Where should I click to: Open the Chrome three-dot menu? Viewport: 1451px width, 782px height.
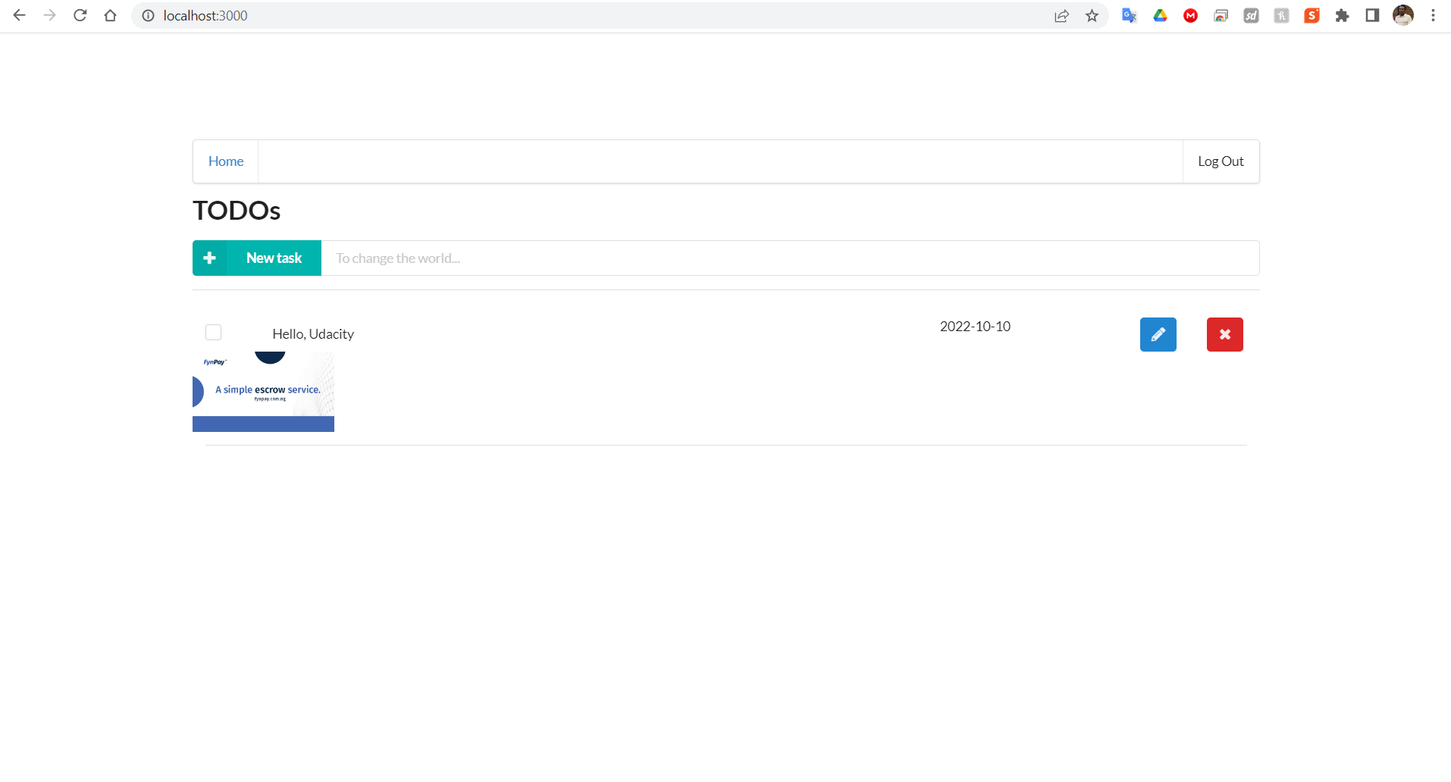pyautogui.click(x=1433, y=16)
